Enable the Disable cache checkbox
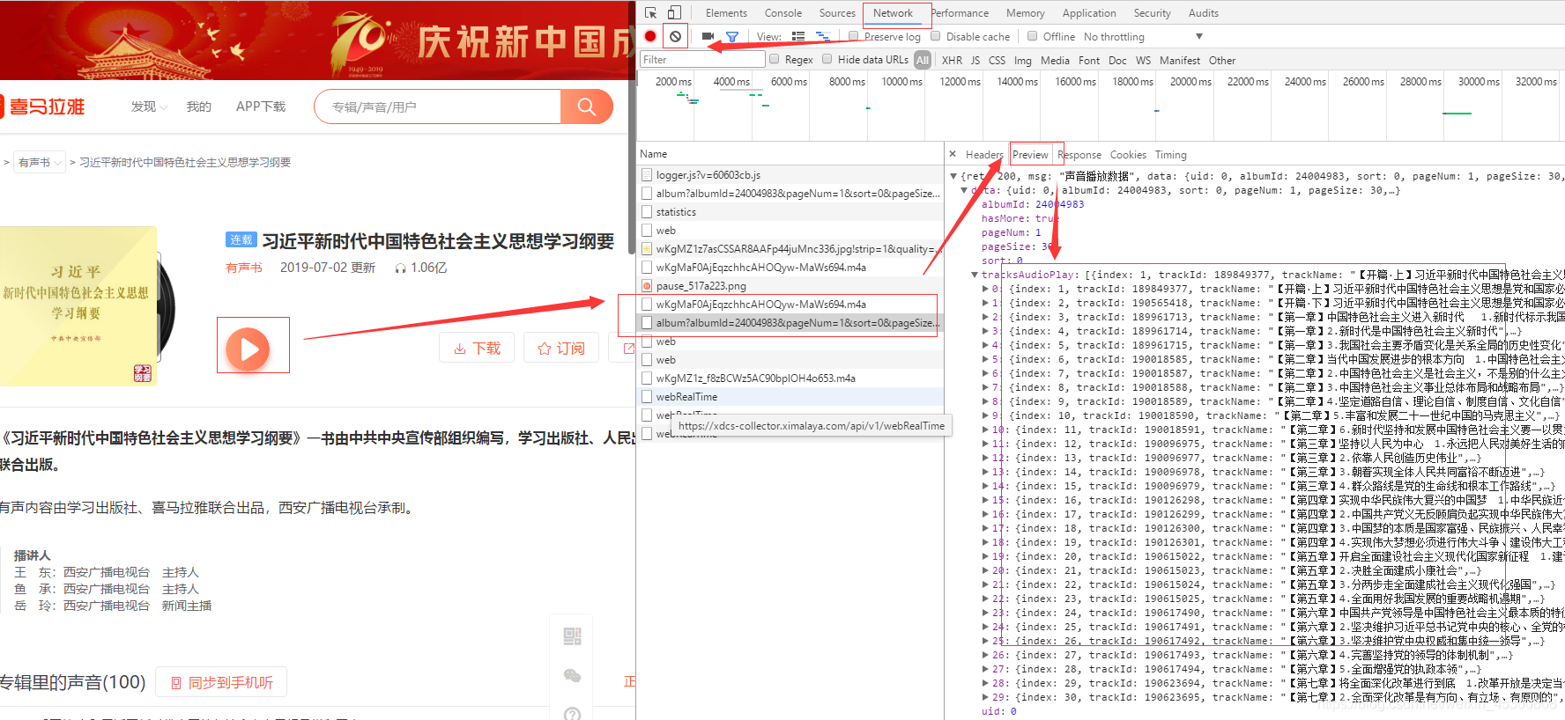The width and height of the screenshot is (1565, 720). (x=937, y=36)
